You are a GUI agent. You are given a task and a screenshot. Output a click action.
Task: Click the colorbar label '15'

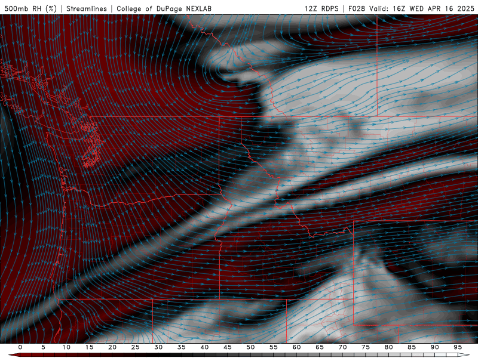pyautogui.click(x=89, y=347)
